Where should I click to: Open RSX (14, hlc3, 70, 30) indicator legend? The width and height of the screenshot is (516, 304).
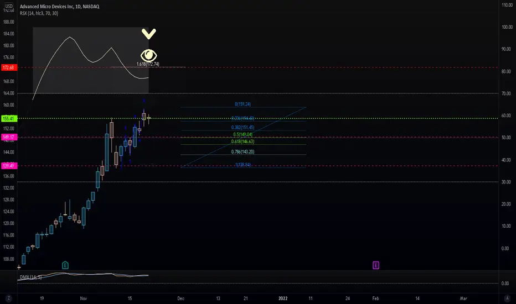[x=39, y=13]
